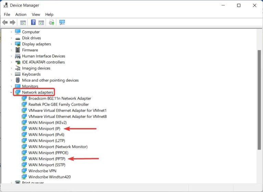
Task: Click the Update driver software toolbar icon
Action: pyautogui.click(x=51, y=22)
